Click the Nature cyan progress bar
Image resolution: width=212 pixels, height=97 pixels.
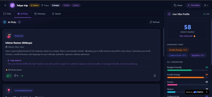click(176, 92)
